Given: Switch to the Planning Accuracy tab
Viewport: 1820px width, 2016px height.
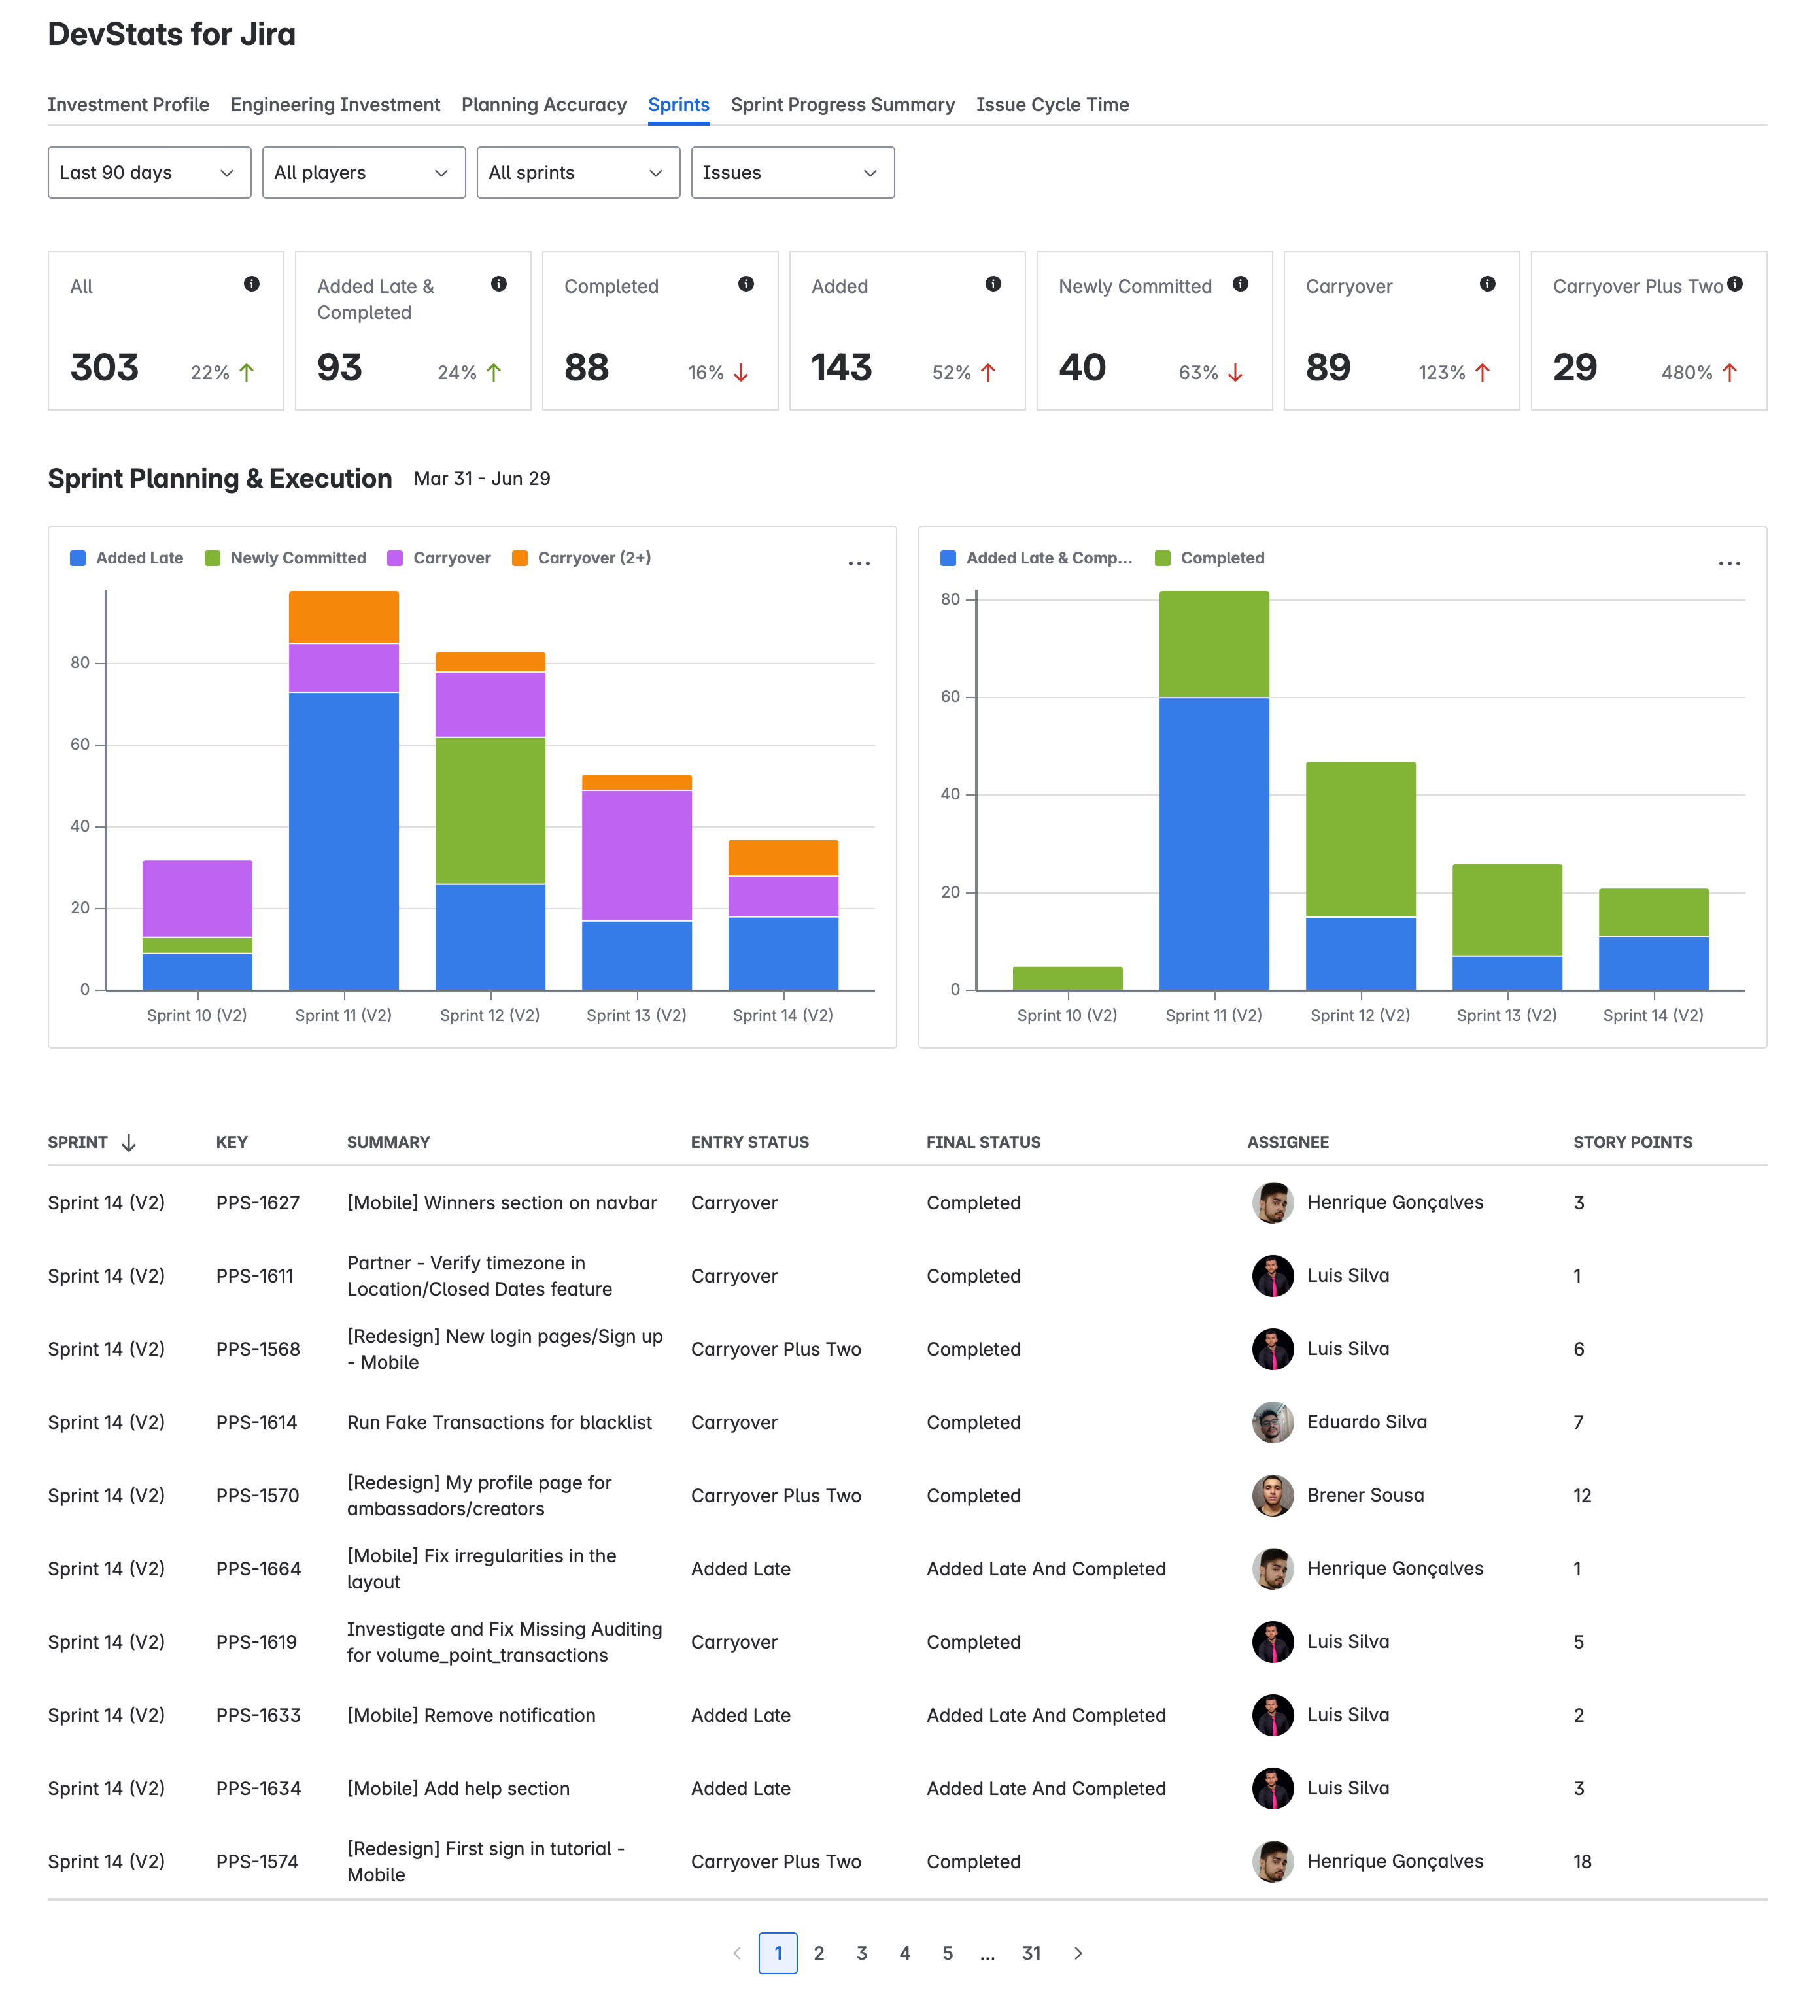Looking at the screenshot, I should 543,104.
